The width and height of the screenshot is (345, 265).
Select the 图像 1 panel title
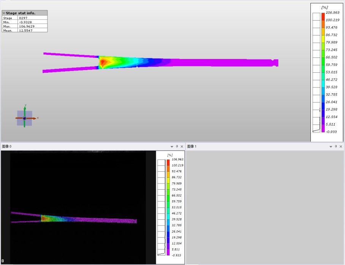(193, 147)
